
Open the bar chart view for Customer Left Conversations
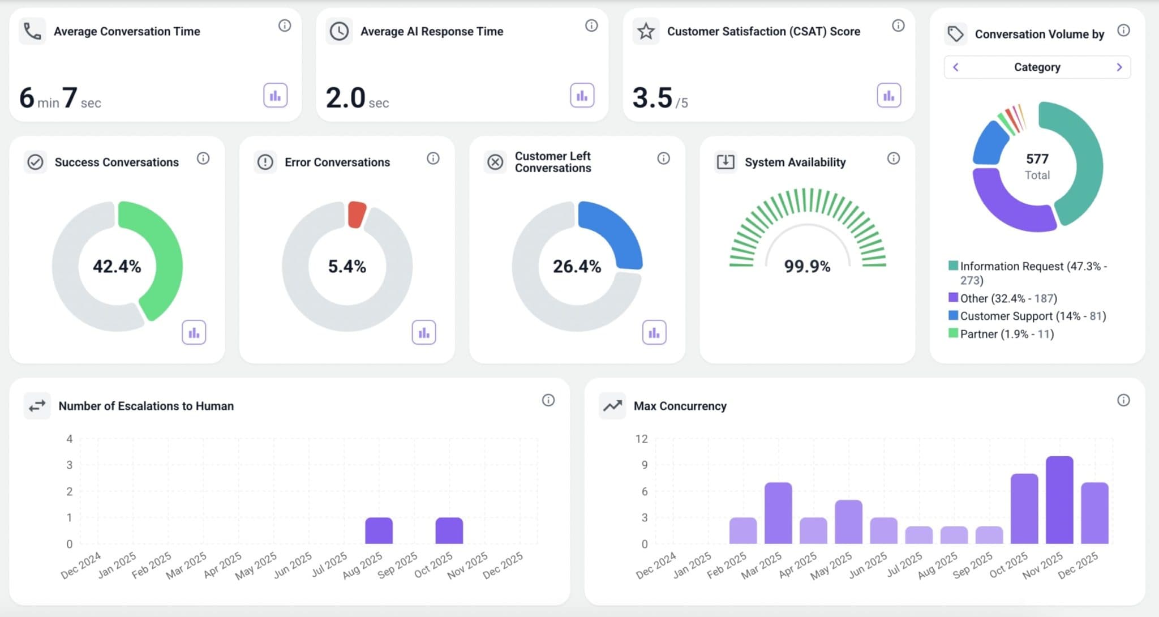pyautogui.click(x=654, y=332)
